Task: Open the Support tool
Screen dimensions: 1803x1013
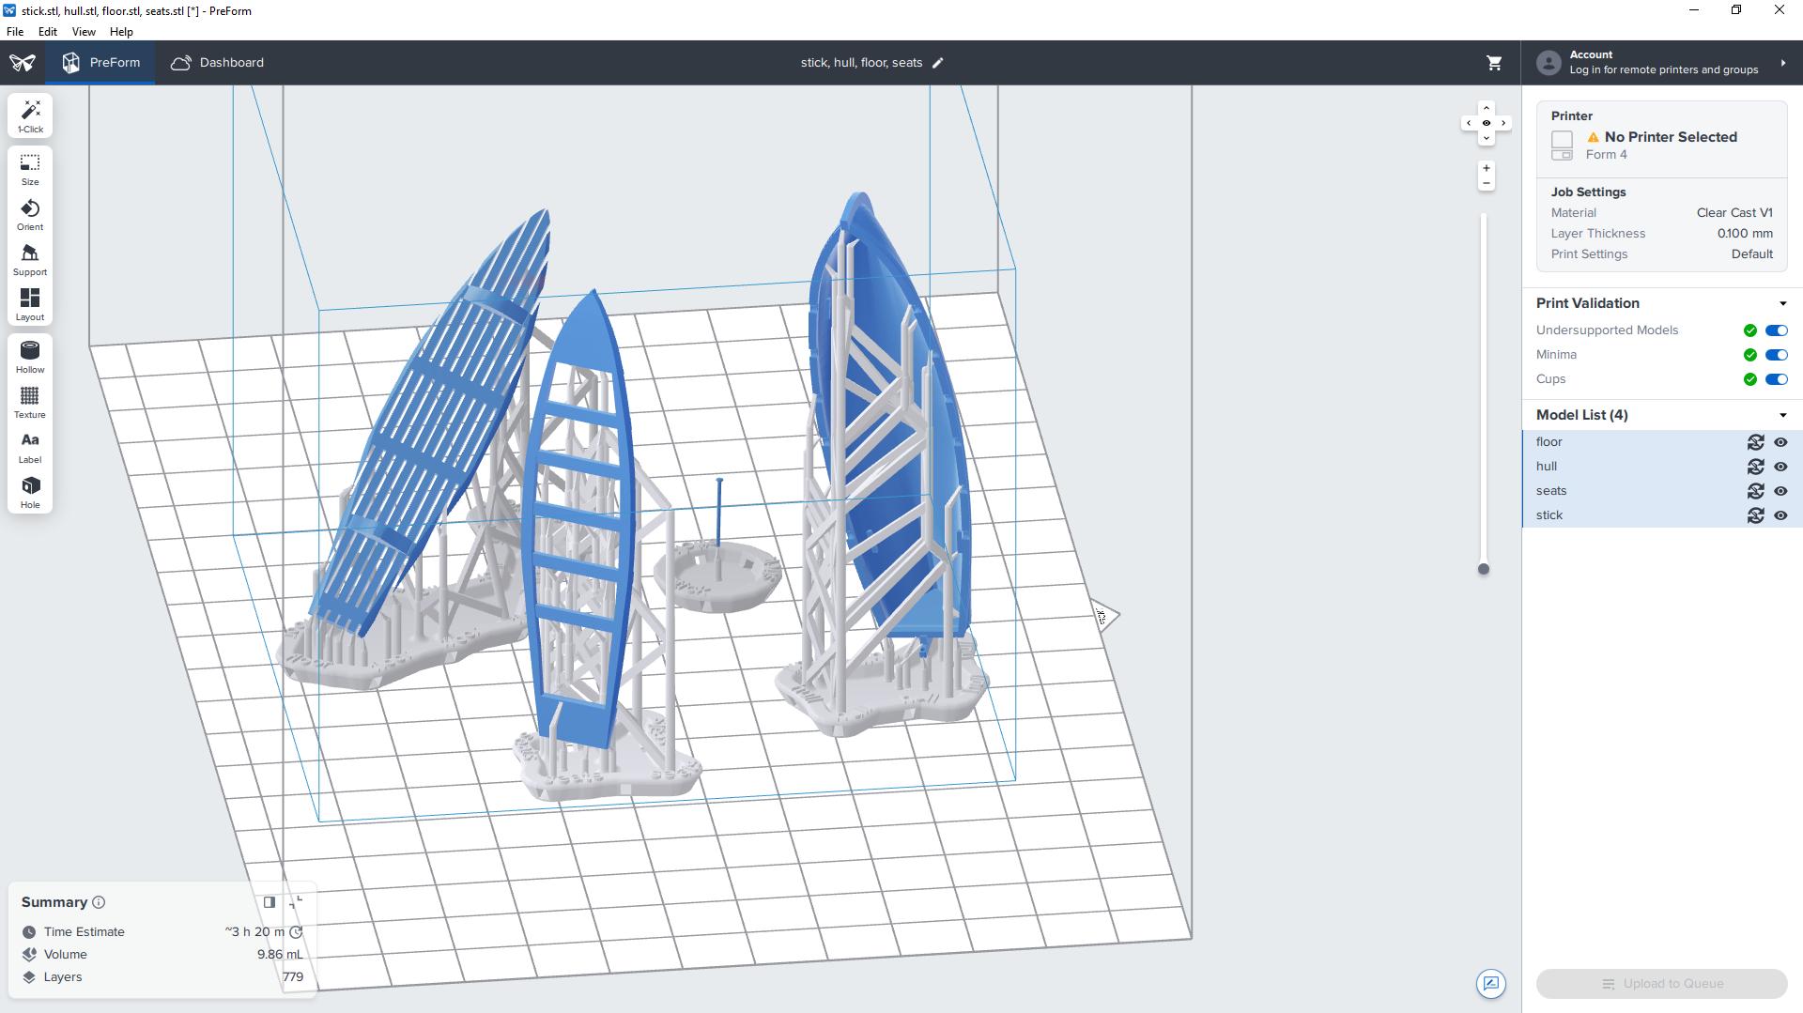Action: click(x=30, y=259)
